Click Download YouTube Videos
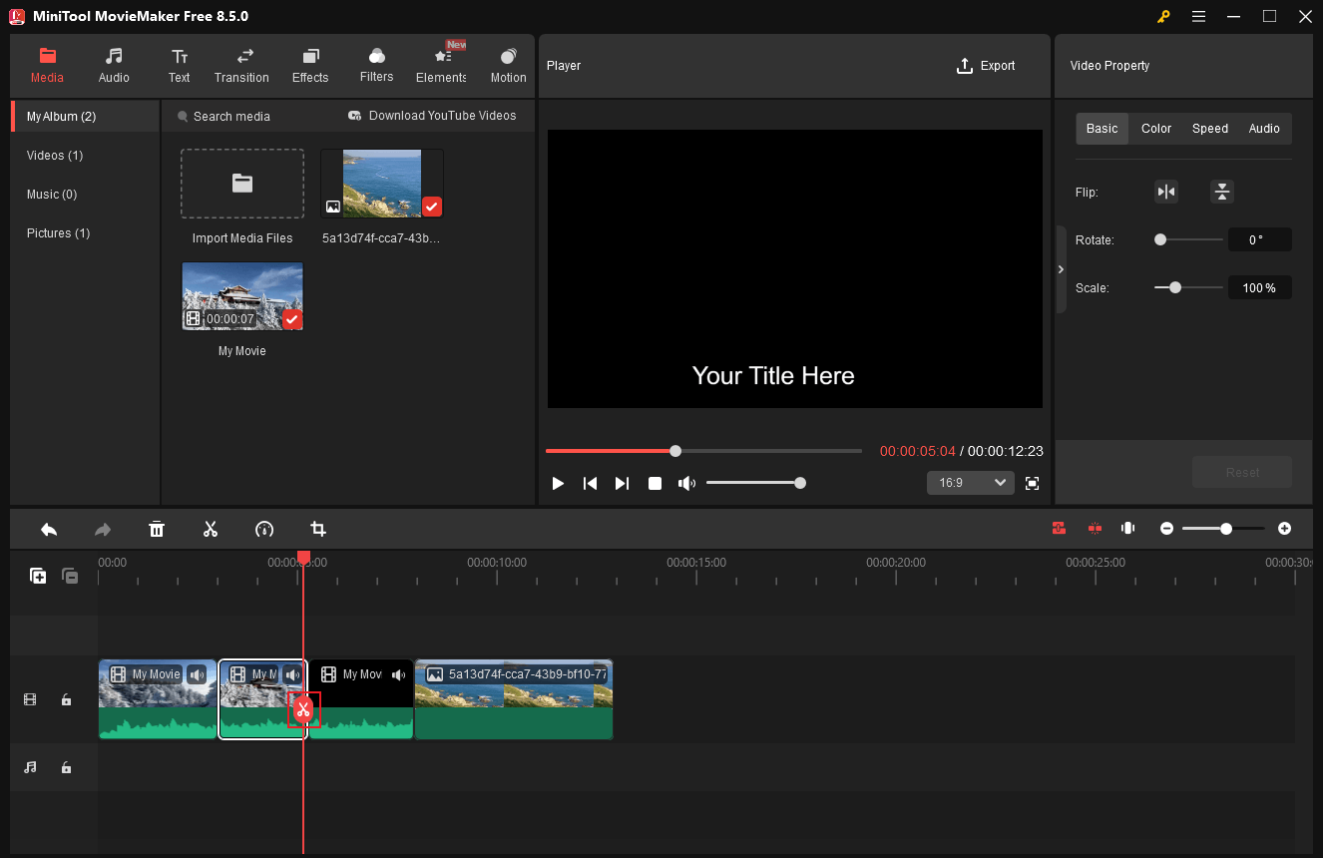Viewport: 1323px width, 858px height. (432, 116)
